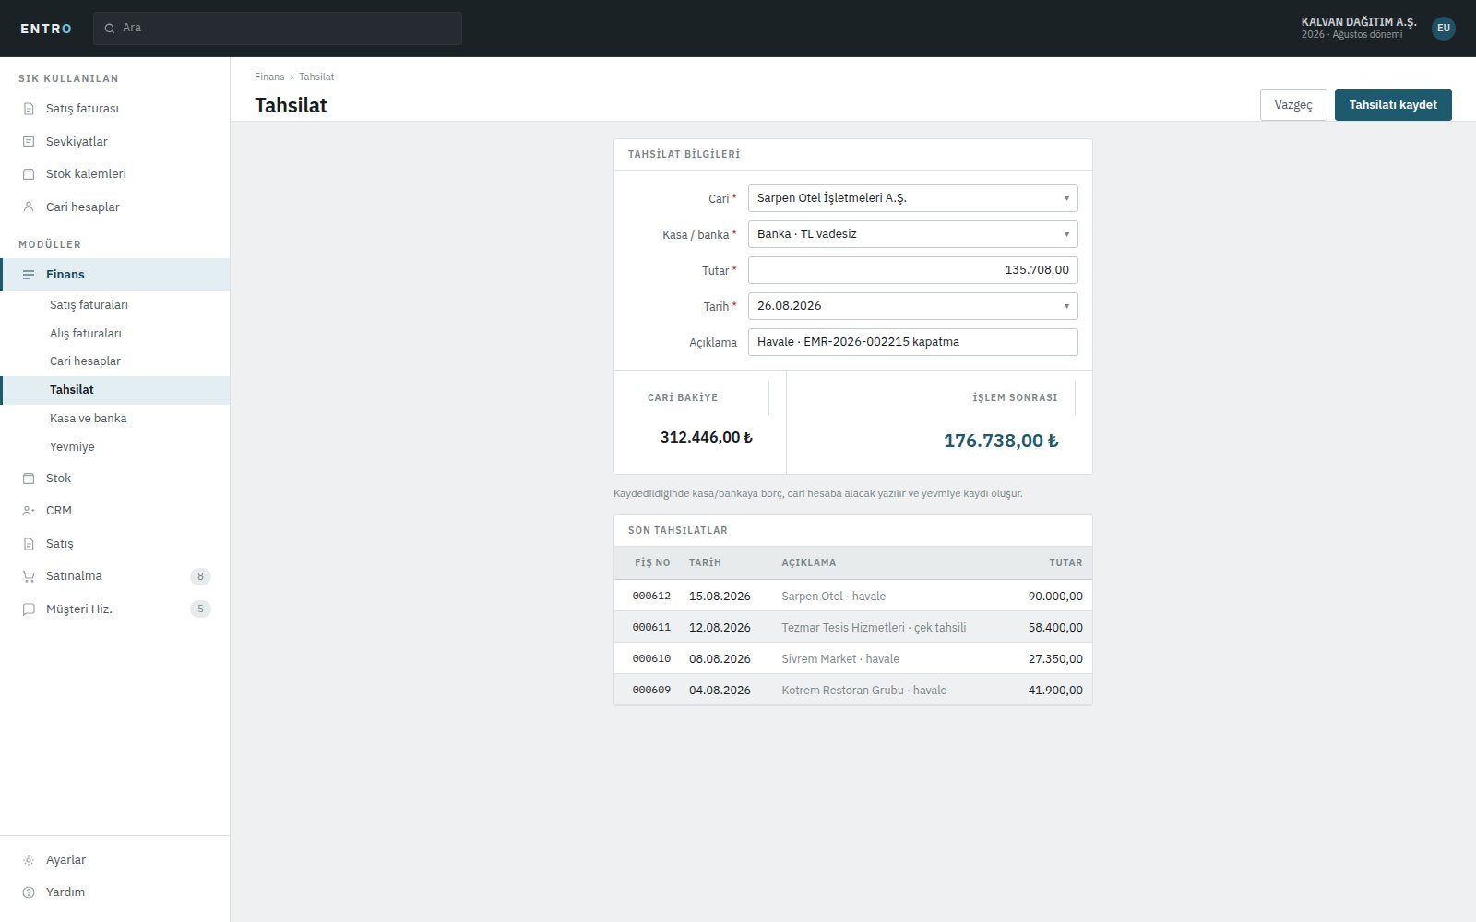Image resolution: width=1476 pixels, height=922 pixels.
Task: Select the Tahsilat submenu item
Action: point(115,390)
